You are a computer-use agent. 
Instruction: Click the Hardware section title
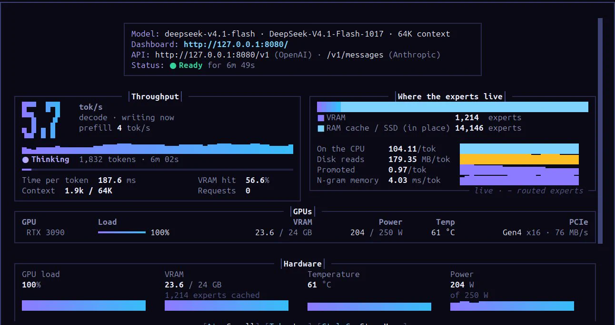pyautogui.click(x=303, y=264)
